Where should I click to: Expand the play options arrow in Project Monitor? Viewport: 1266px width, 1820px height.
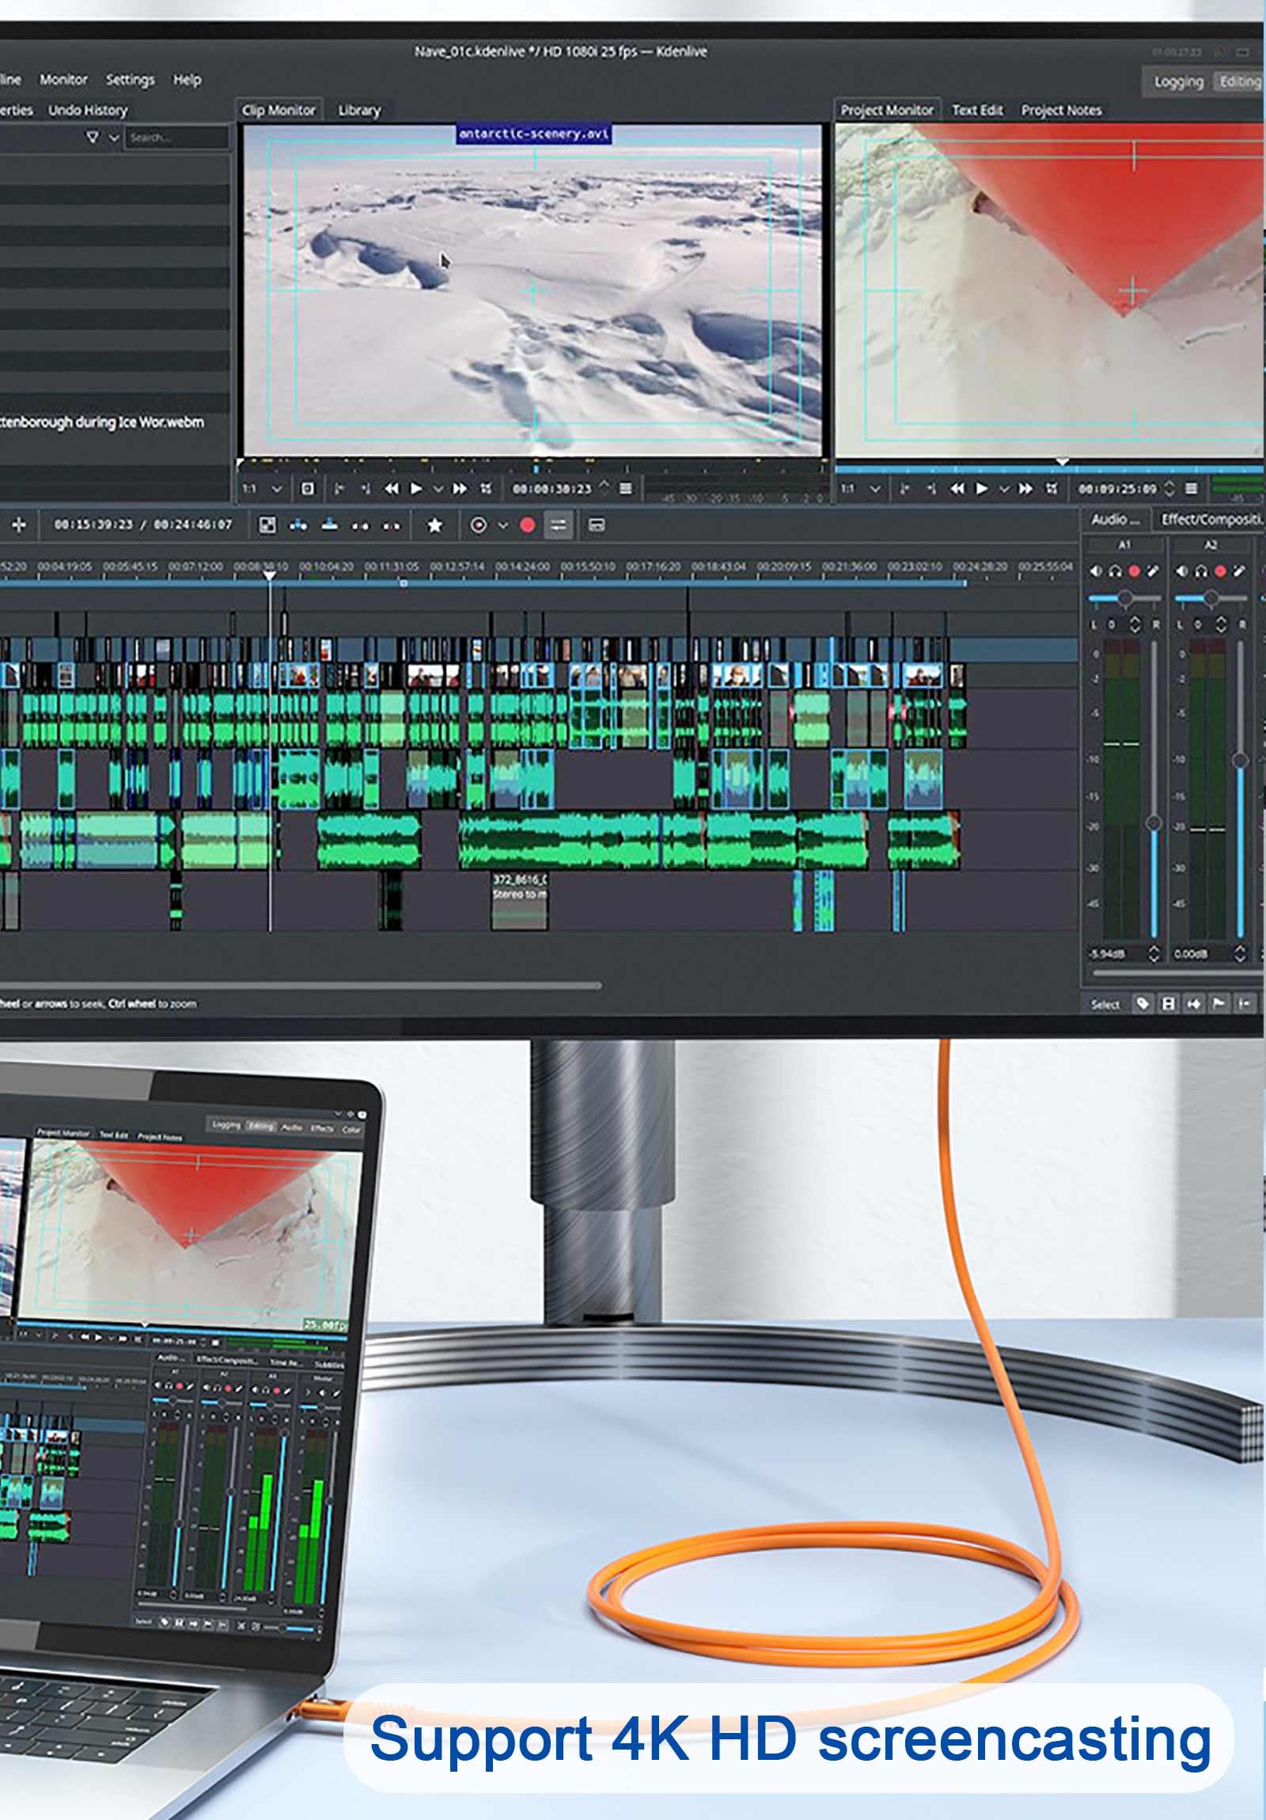(x=1003, y=488)
